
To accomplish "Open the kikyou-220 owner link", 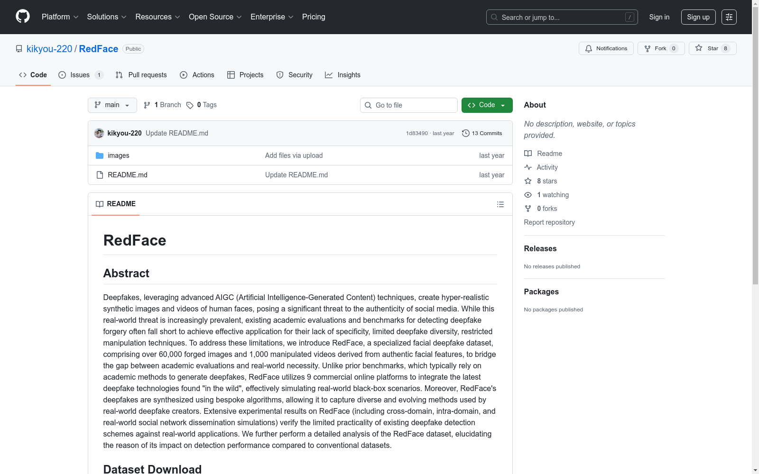I will [x=49, y=49].
